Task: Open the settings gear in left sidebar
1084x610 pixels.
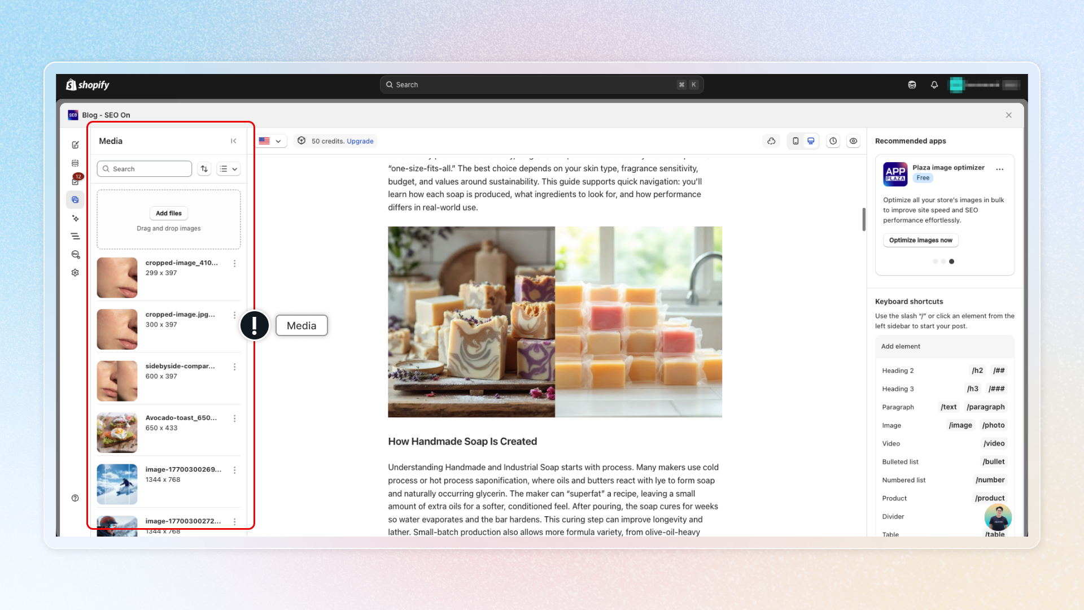Action: [x=75, y=272]
